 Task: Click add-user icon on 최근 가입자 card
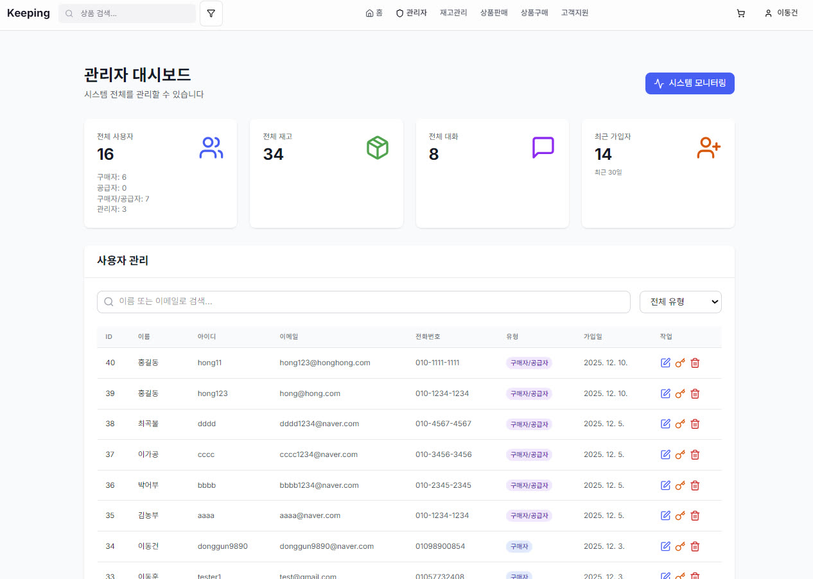pyautogui.click(x=709, y=148)
